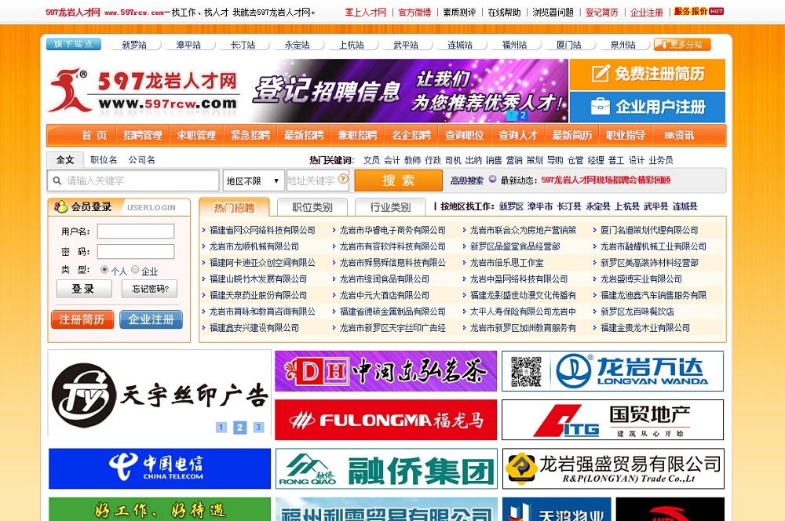Show slide 1 of the 天宇丝印广告 carousel
Image resolution: width=785 pixels, height=521 pixels.
[221, 427]
